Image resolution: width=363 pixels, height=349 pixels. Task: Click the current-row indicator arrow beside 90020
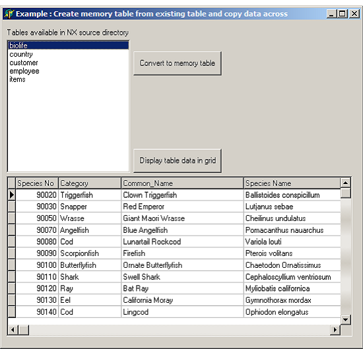[12, 195]
